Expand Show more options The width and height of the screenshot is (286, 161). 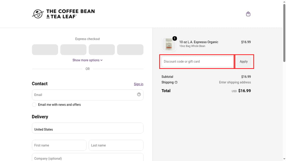[x=88, y=60]
